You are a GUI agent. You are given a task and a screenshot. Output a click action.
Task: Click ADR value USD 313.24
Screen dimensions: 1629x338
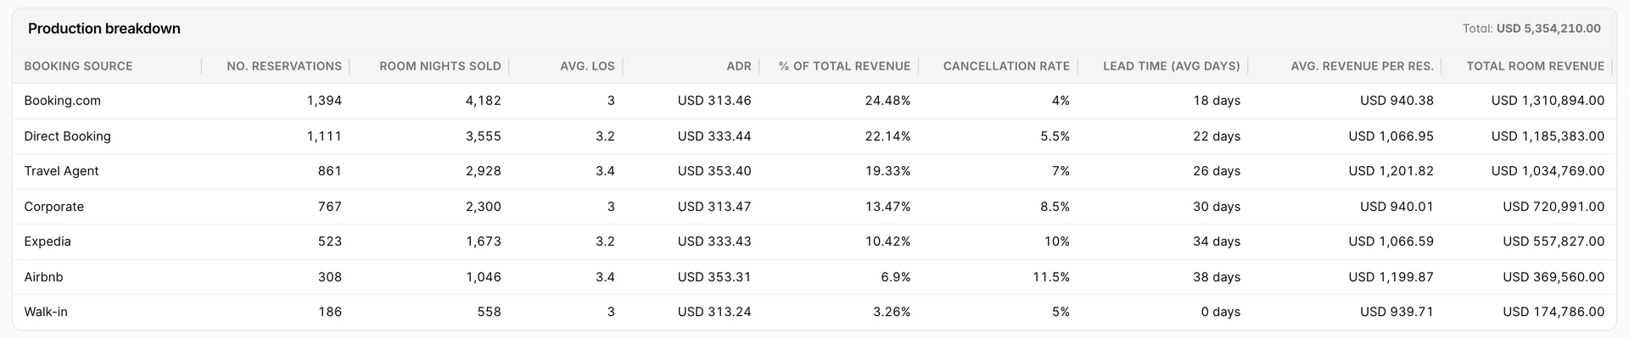(x=714, y=312)
